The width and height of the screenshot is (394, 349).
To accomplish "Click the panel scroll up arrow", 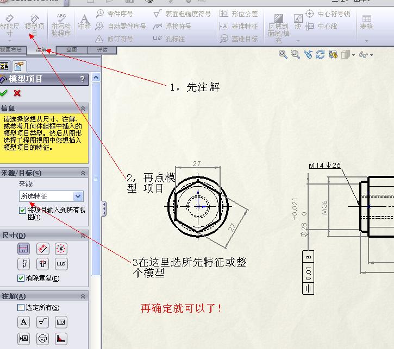I will pos(96,78).
